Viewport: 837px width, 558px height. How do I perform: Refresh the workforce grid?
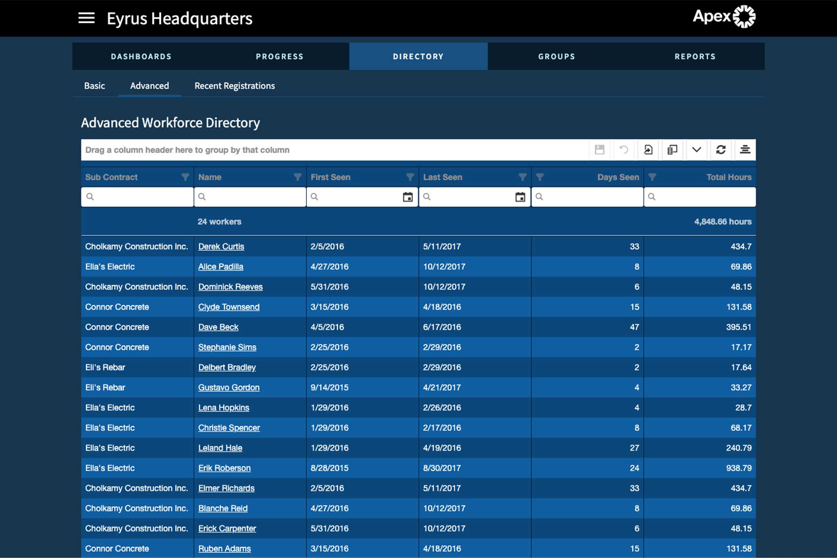tap(721, 150)
